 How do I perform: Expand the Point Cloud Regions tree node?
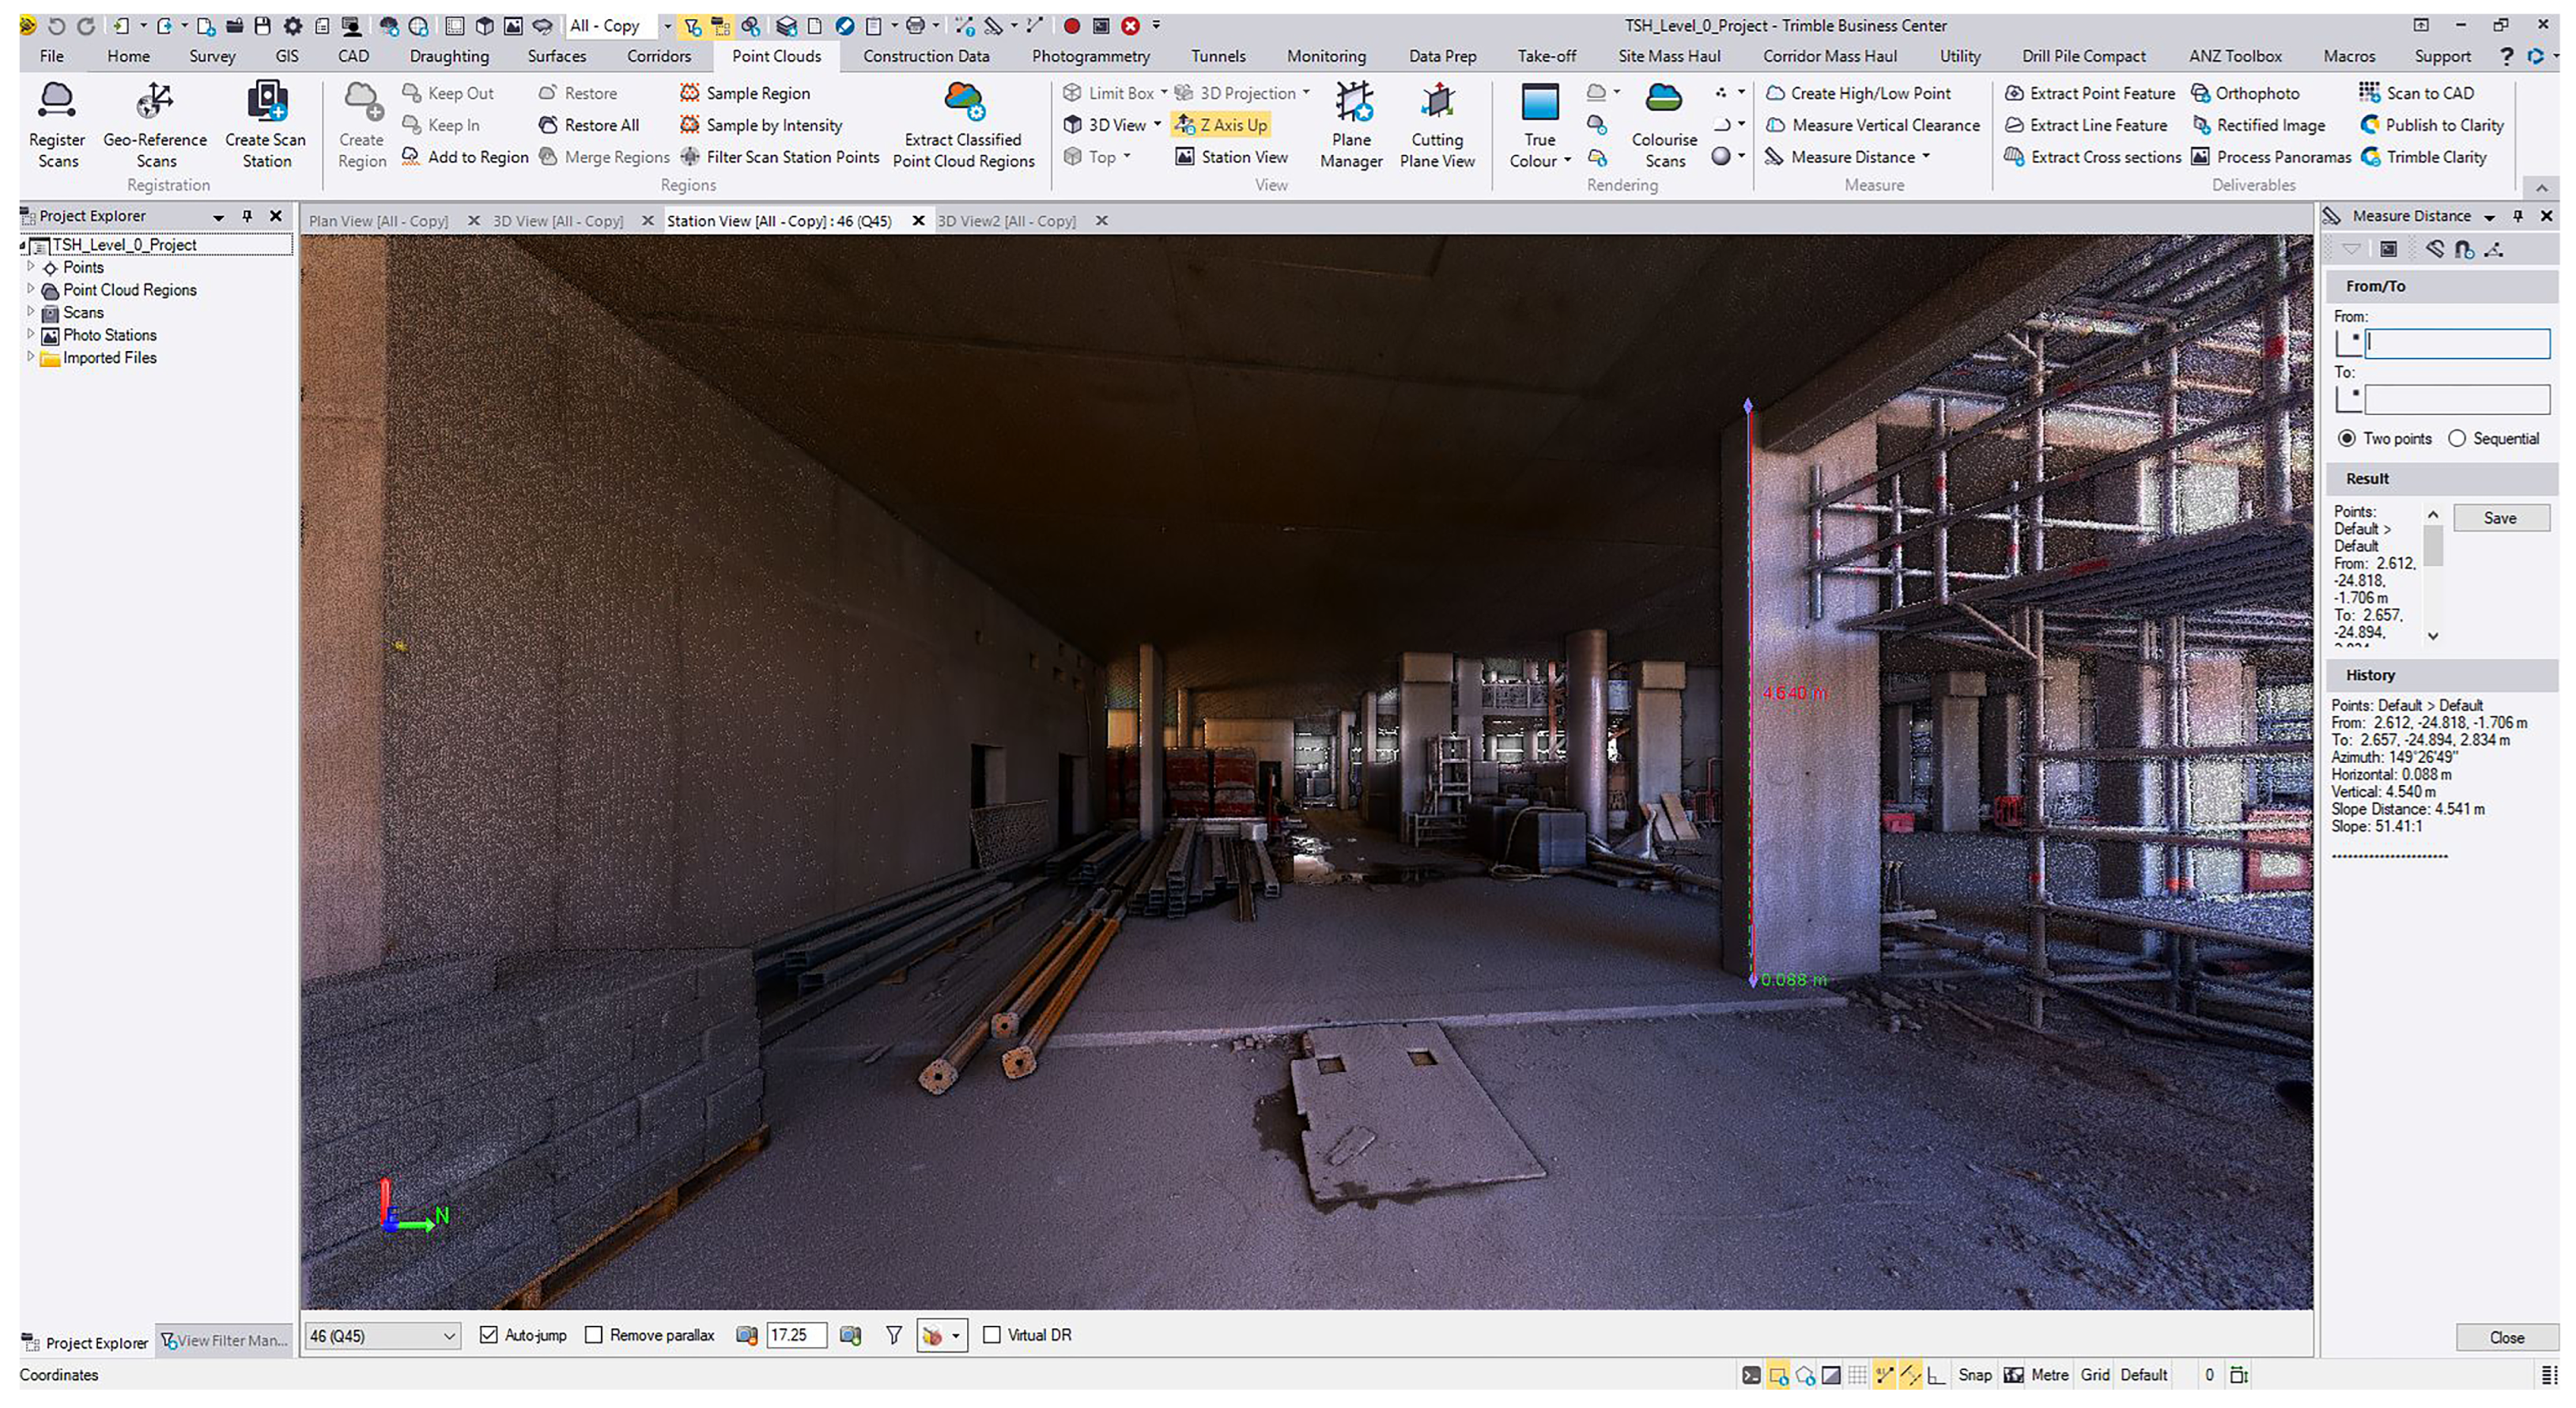(31, 290)
